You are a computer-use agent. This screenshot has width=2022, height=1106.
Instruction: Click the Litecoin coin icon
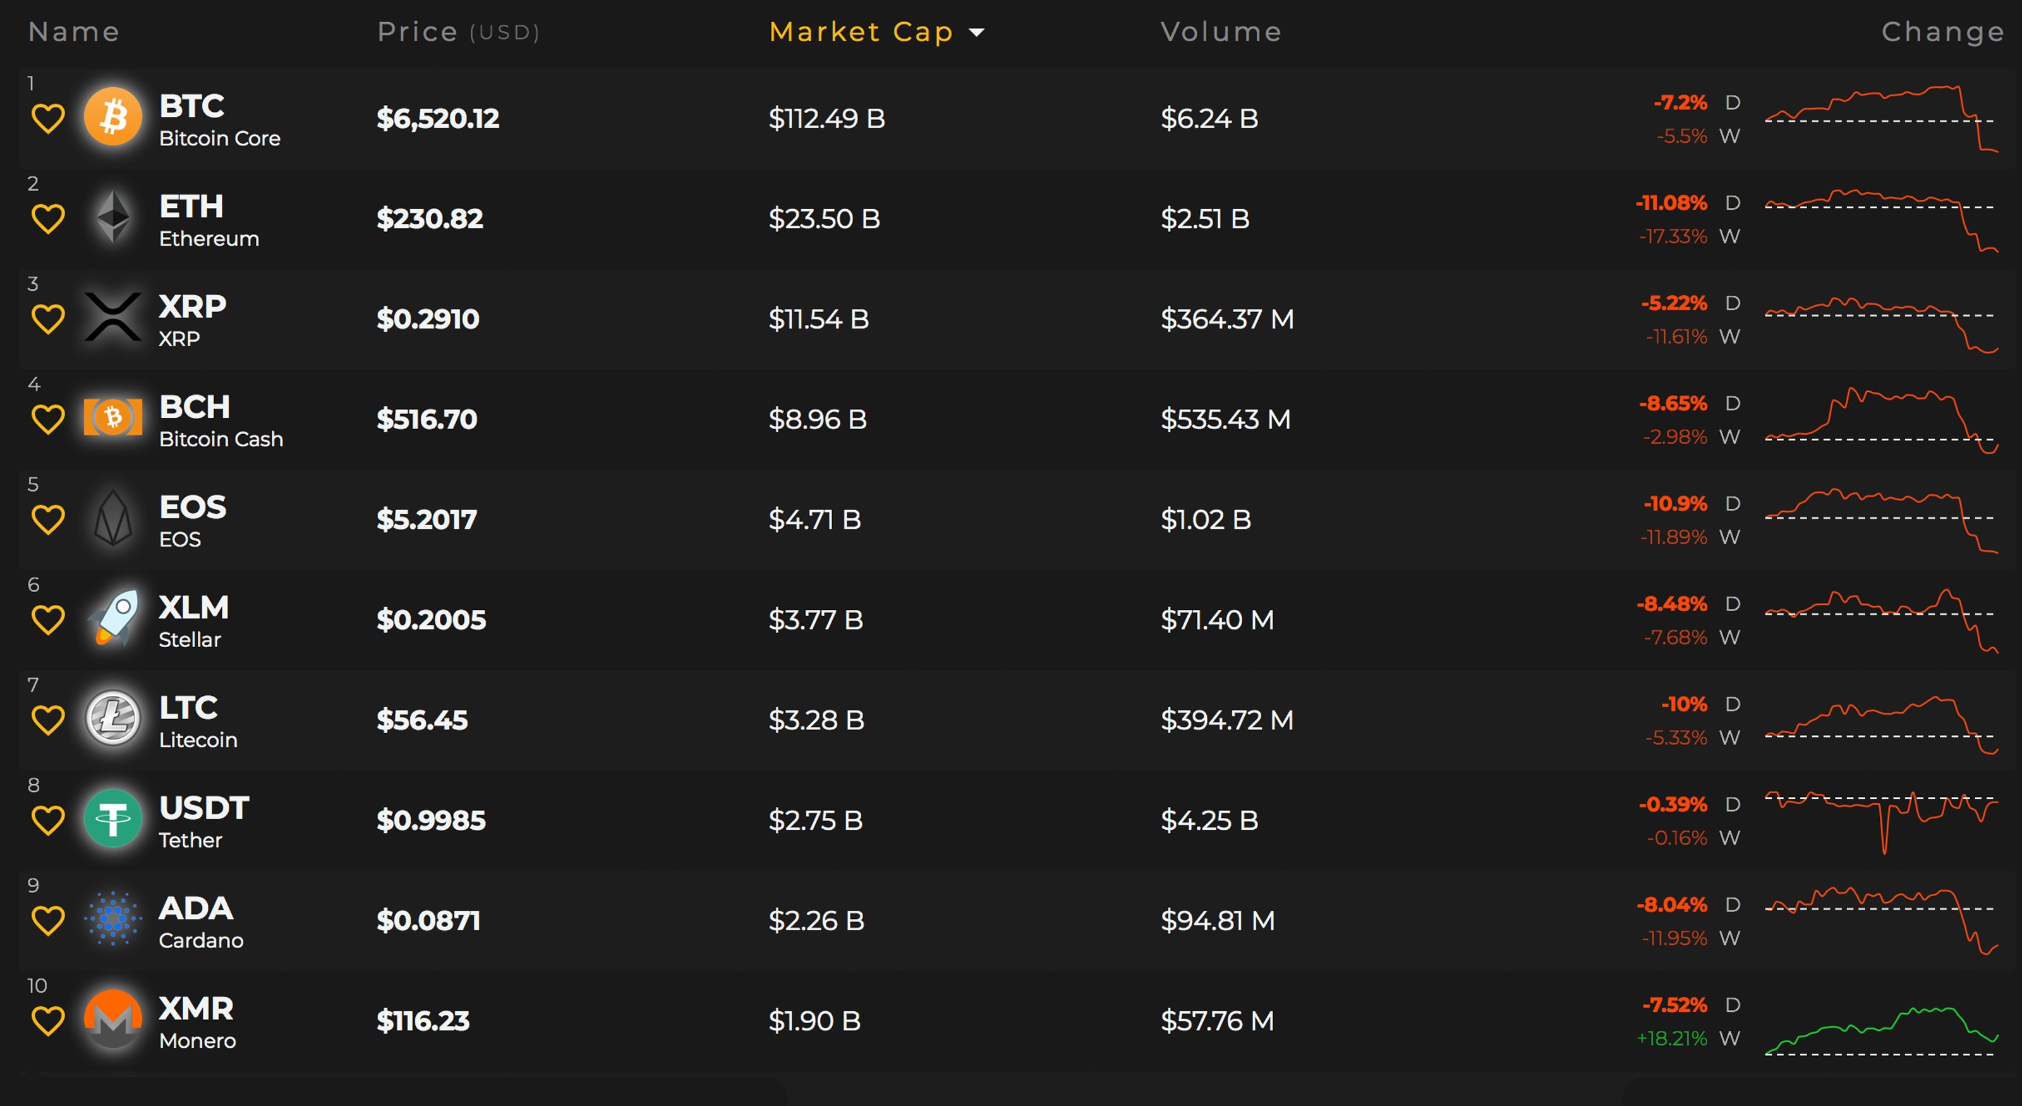[113, 718]
